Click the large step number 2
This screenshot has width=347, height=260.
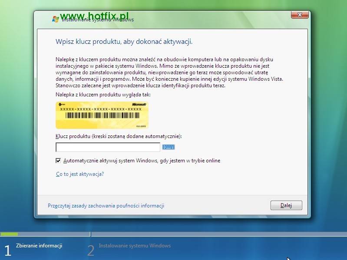tap(91, 251)
